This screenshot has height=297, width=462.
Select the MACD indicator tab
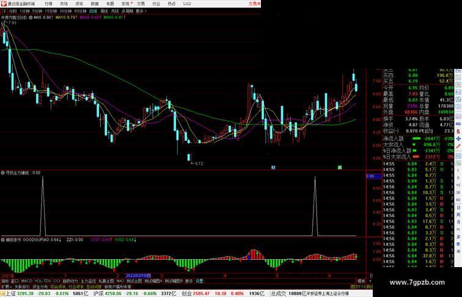coord(26,281)
